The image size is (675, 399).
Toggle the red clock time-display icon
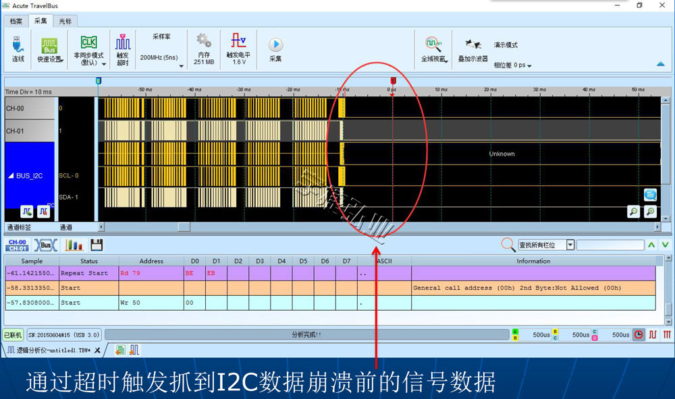[639, 334]
